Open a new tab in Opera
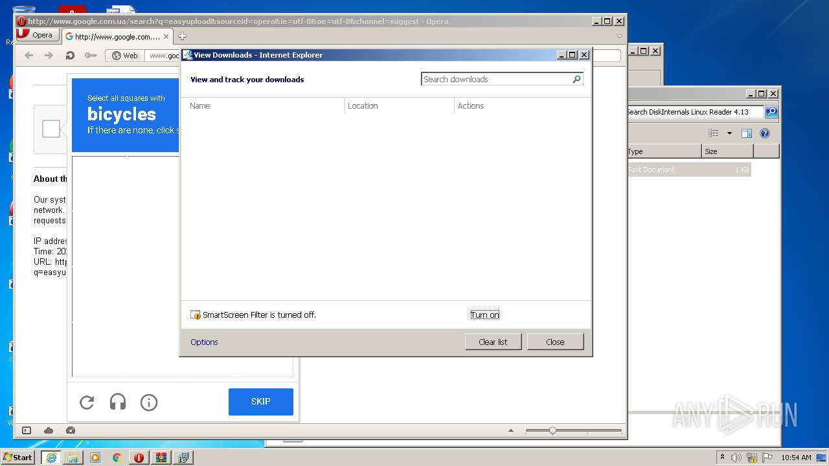The image size is (829, 466). click(182, 36)
